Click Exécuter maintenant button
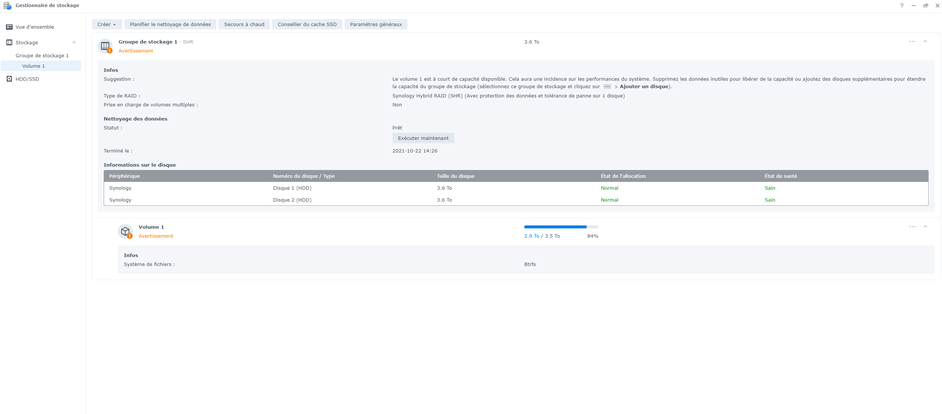 coord(423,138)
